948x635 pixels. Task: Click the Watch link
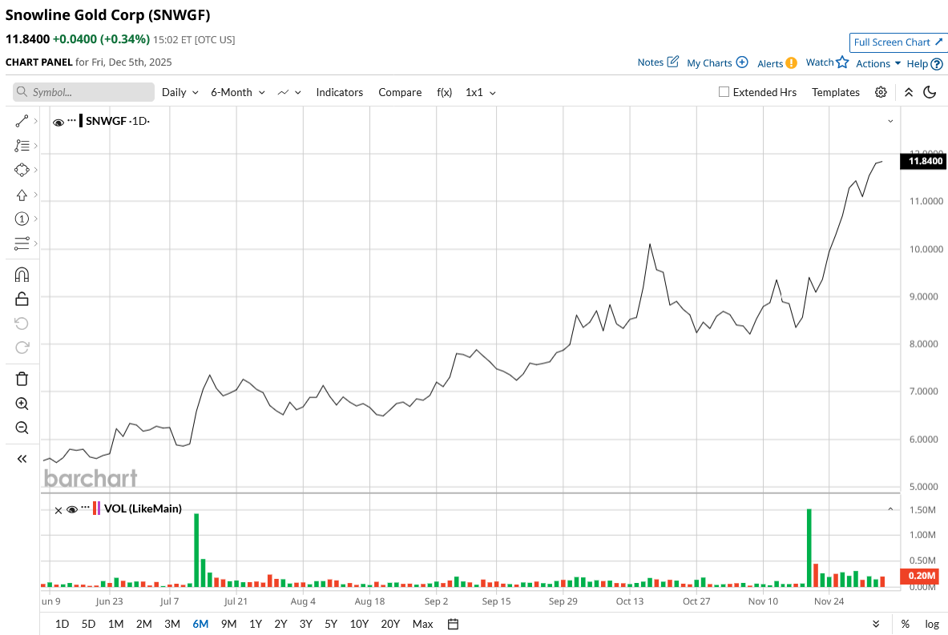pos(820,62)
